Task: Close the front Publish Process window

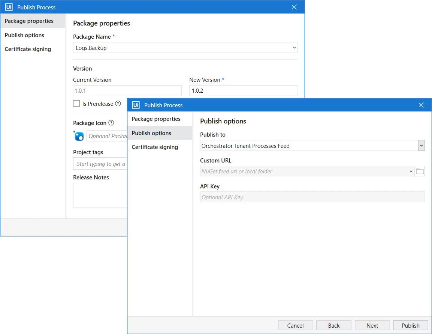Action: (x=421, y=105)
